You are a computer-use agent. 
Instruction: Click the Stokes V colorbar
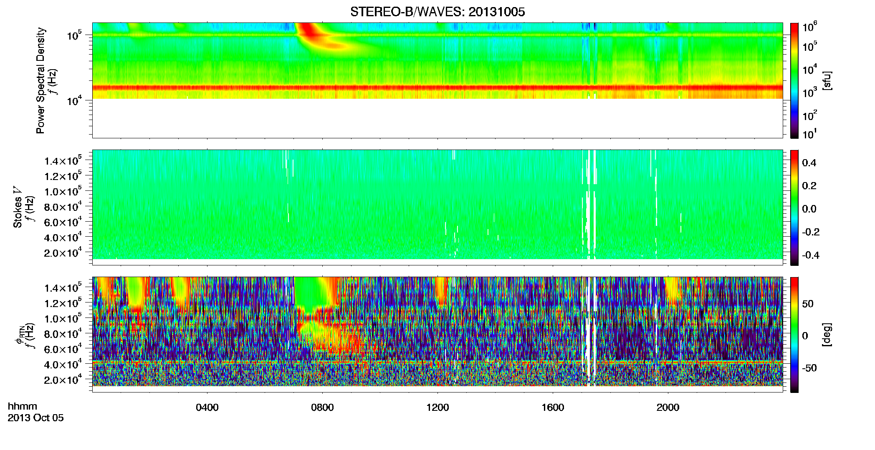tap(794, 207)
